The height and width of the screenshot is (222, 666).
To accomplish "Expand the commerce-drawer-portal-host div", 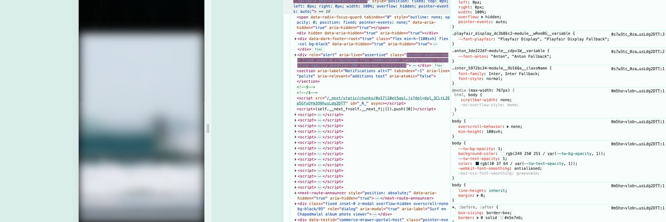I will coord(295,220).
